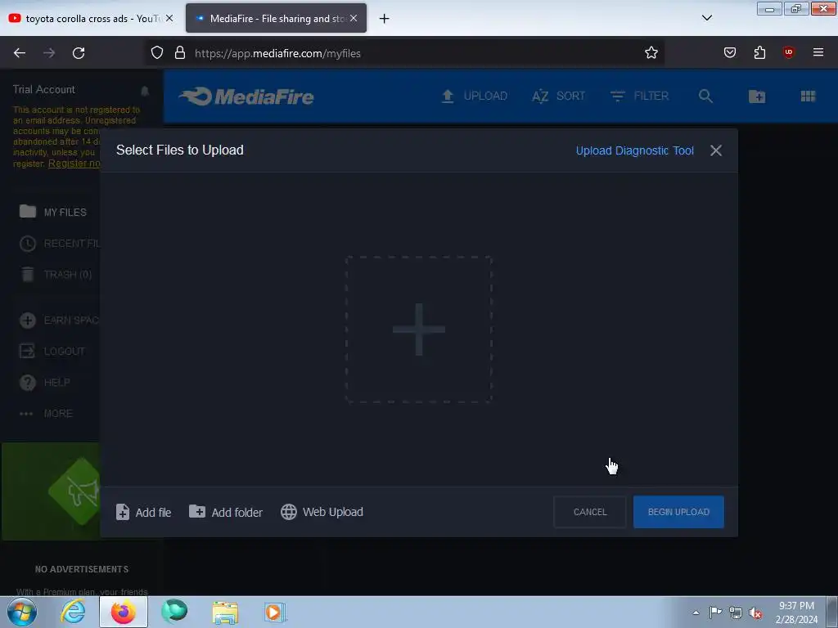Click the URL address bar
The image size is (838, 628).
coord(406,53)
